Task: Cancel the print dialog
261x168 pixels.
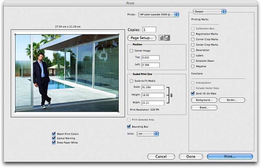Action: pyautogui.click(x=161, y=157)
